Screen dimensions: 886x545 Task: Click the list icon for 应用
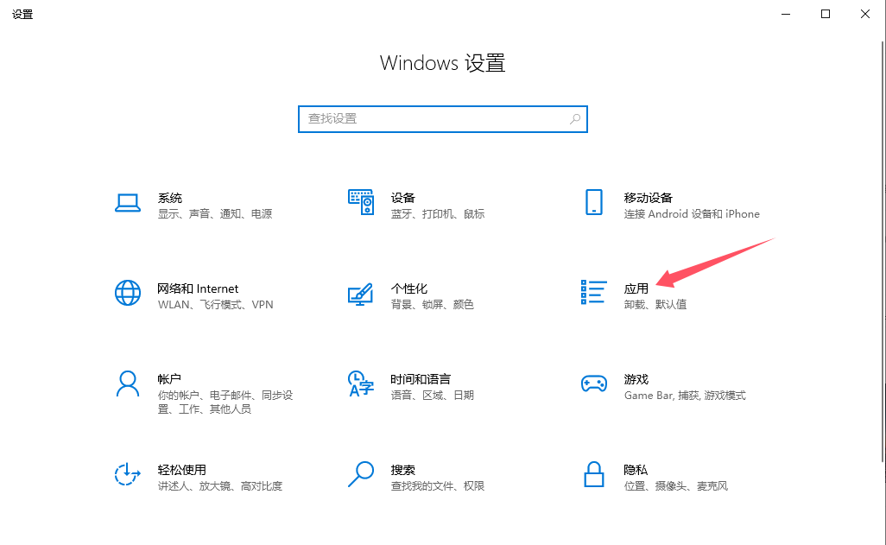594,292
